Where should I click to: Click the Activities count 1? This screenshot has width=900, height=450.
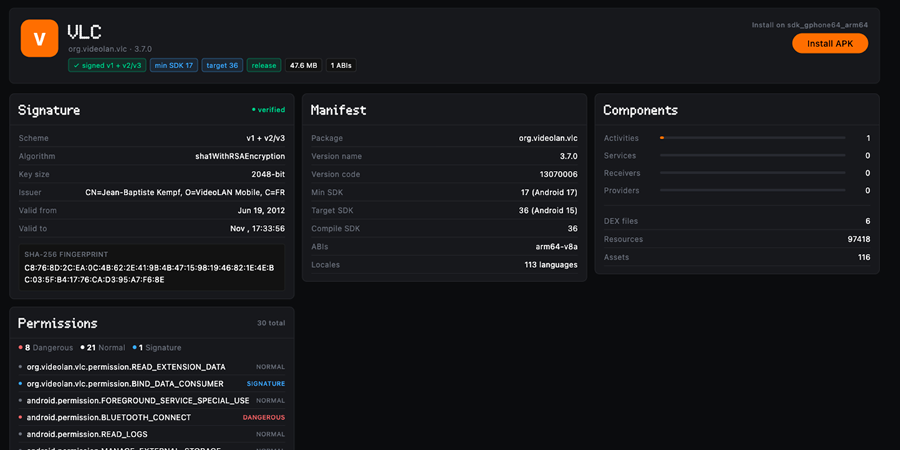pyautogui.click(x=868, y=139)
